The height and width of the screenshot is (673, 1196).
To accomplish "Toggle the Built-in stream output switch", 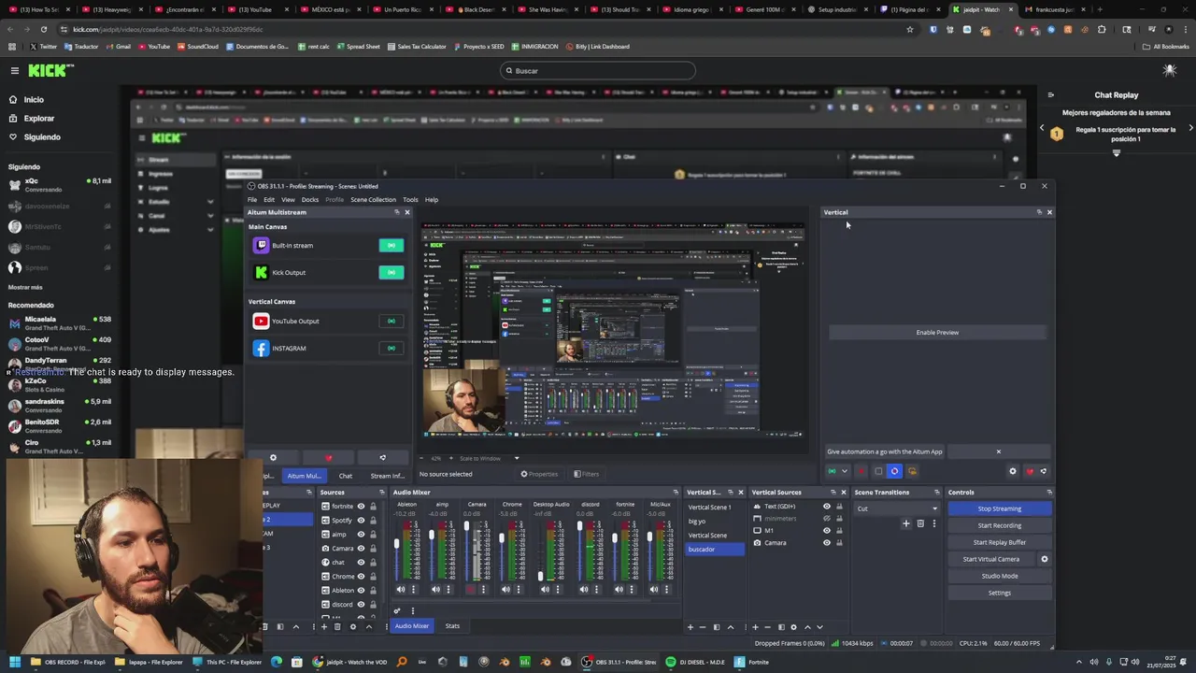I will point(392,245).
